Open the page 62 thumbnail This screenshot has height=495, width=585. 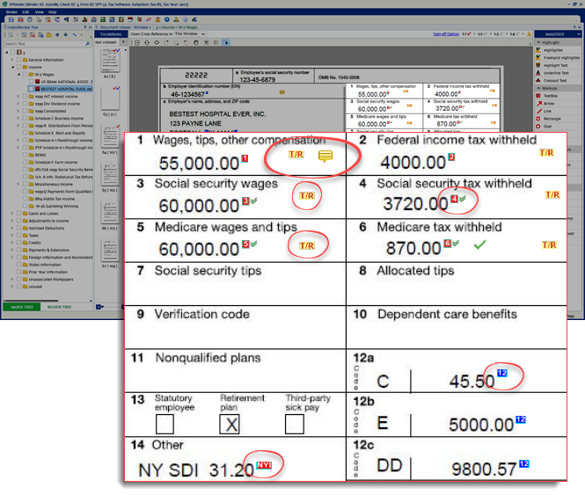[x=110, y=60]
